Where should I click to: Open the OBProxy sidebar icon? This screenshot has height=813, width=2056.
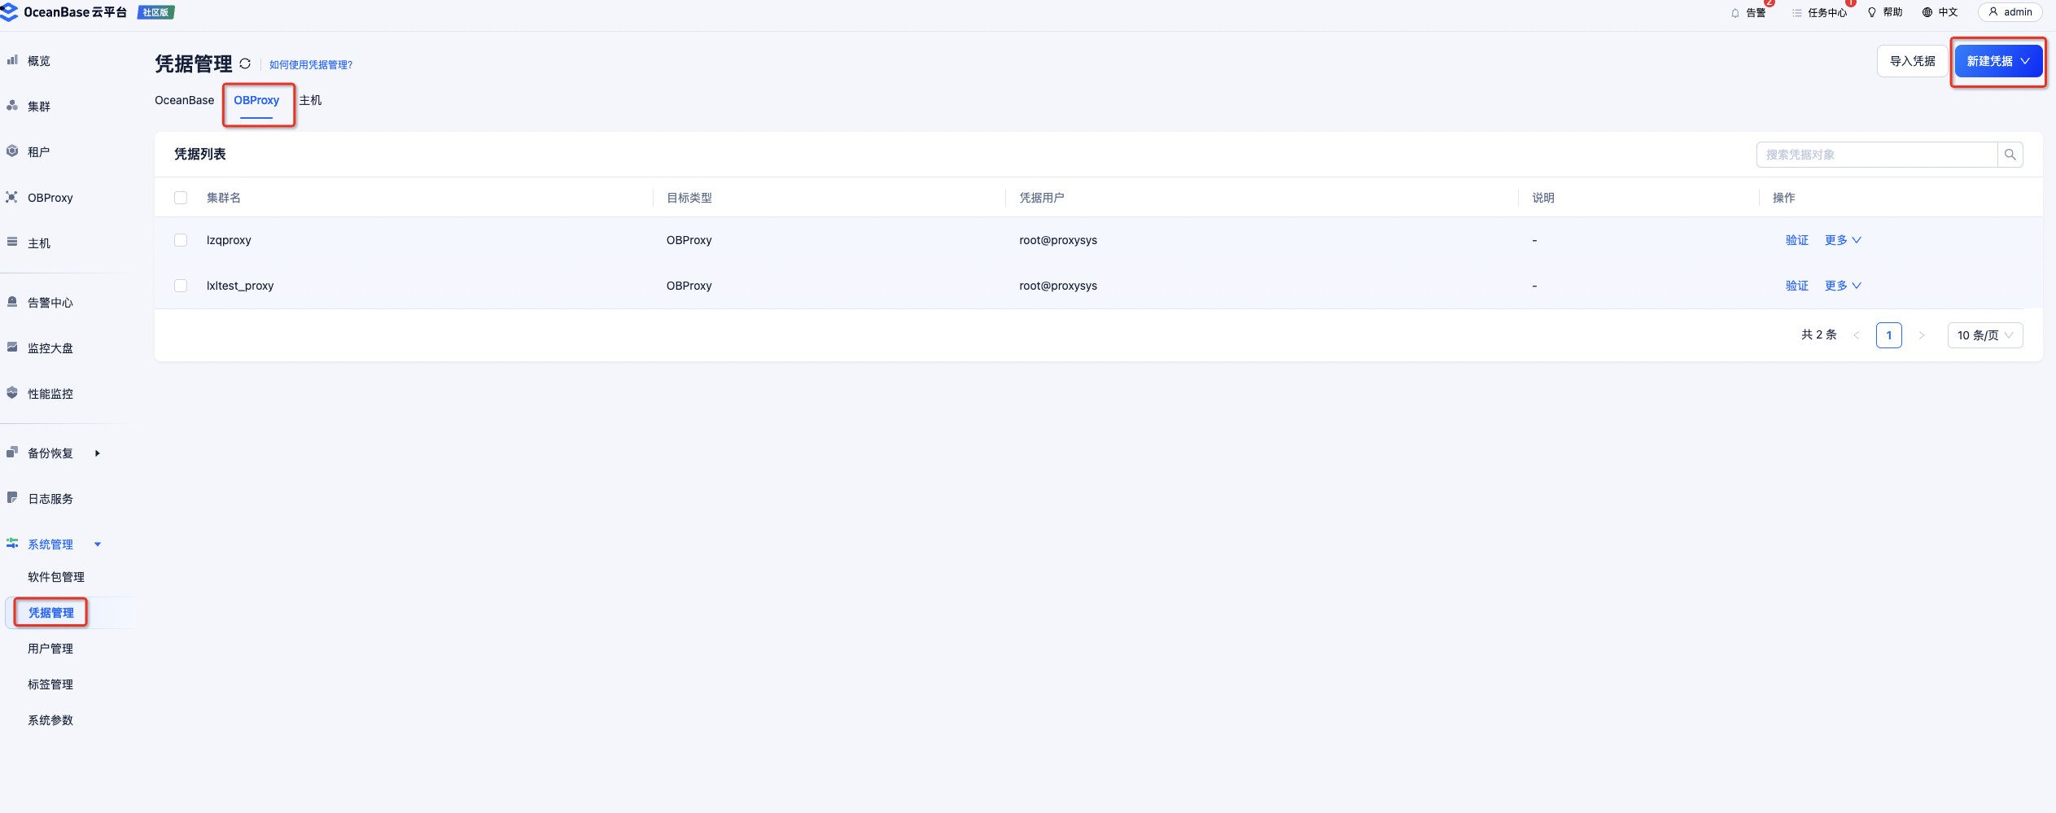click(x=12, y=197)
